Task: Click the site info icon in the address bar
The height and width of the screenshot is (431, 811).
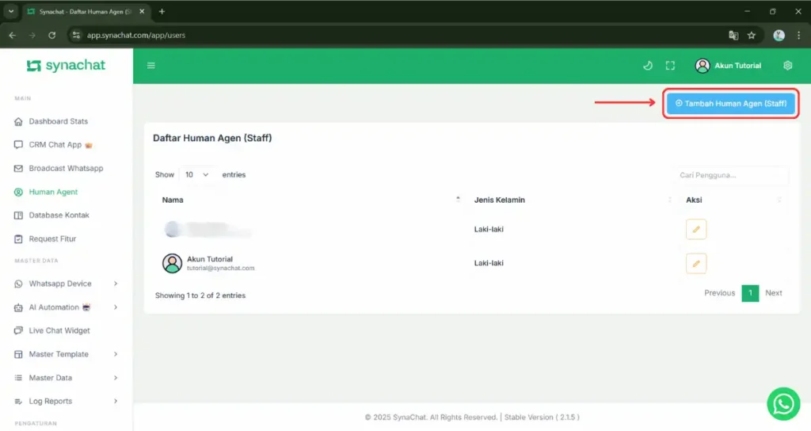Action: [76, 35]
